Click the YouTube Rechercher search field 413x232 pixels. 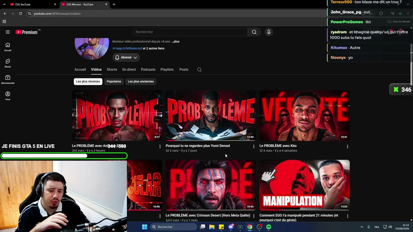click(x=190, y=32)
